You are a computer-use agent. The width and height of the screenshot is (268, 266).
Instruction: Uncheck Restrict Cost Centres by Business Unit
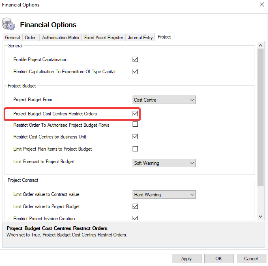pyautogui.click(x=135, y=137)
